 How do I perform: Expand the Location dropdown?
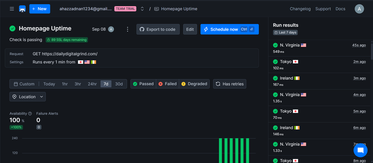pos(28,97)
